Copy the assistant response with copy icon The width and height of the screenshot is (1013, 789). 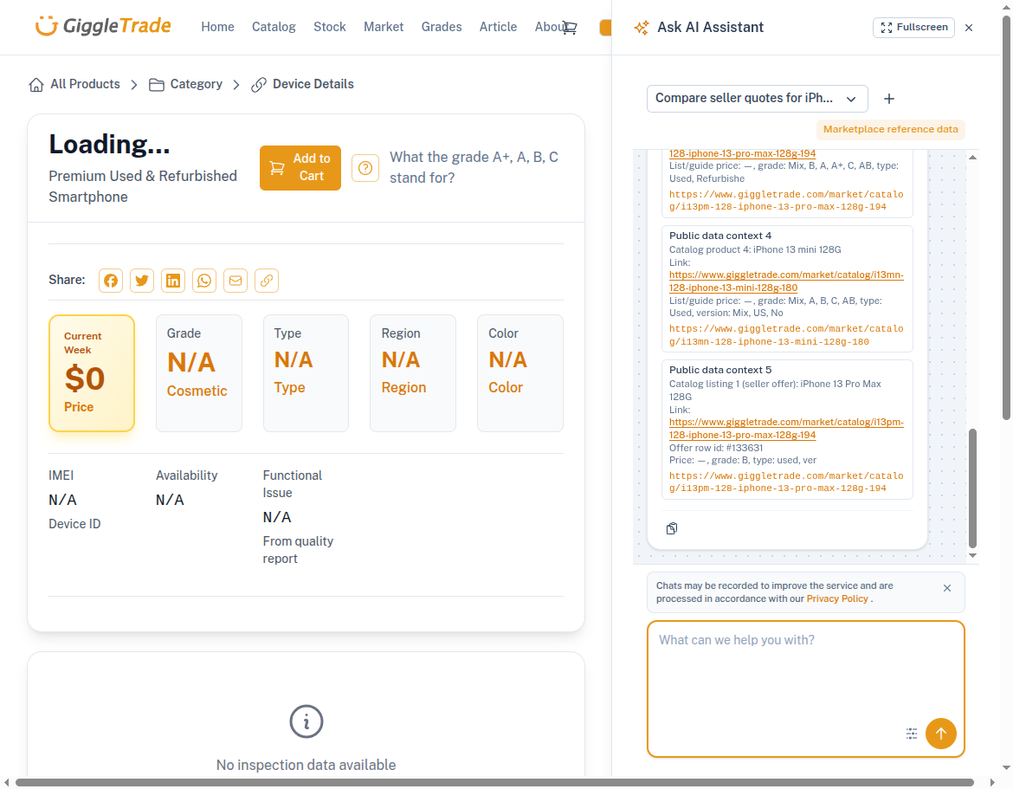(672, 528)
